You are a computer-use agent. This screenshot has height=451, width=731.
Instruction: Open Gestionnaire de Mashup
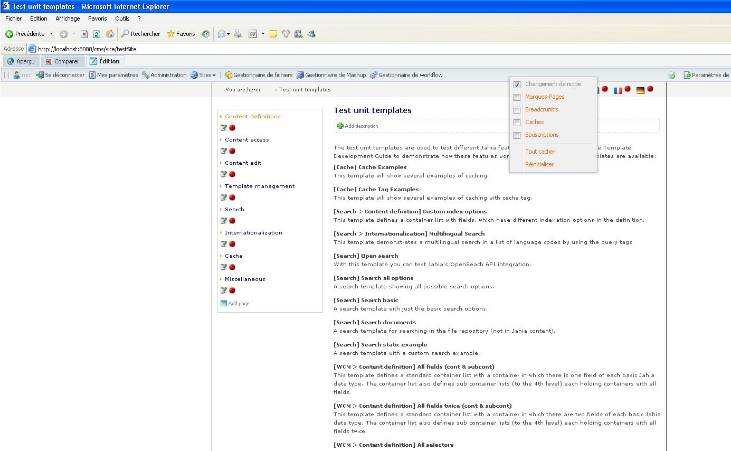331,75
